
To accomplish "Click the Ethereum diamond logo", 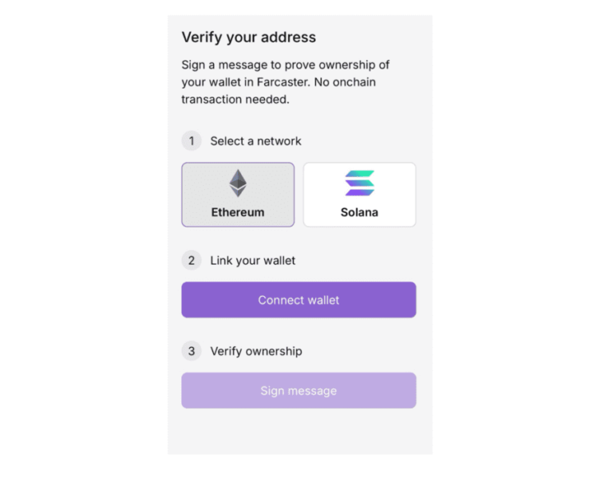I will pyautogui.click(x=238, y=183).
